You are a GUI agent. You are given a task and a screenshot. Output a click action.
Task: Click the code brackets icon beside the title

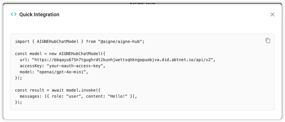[x=14, y=14]
